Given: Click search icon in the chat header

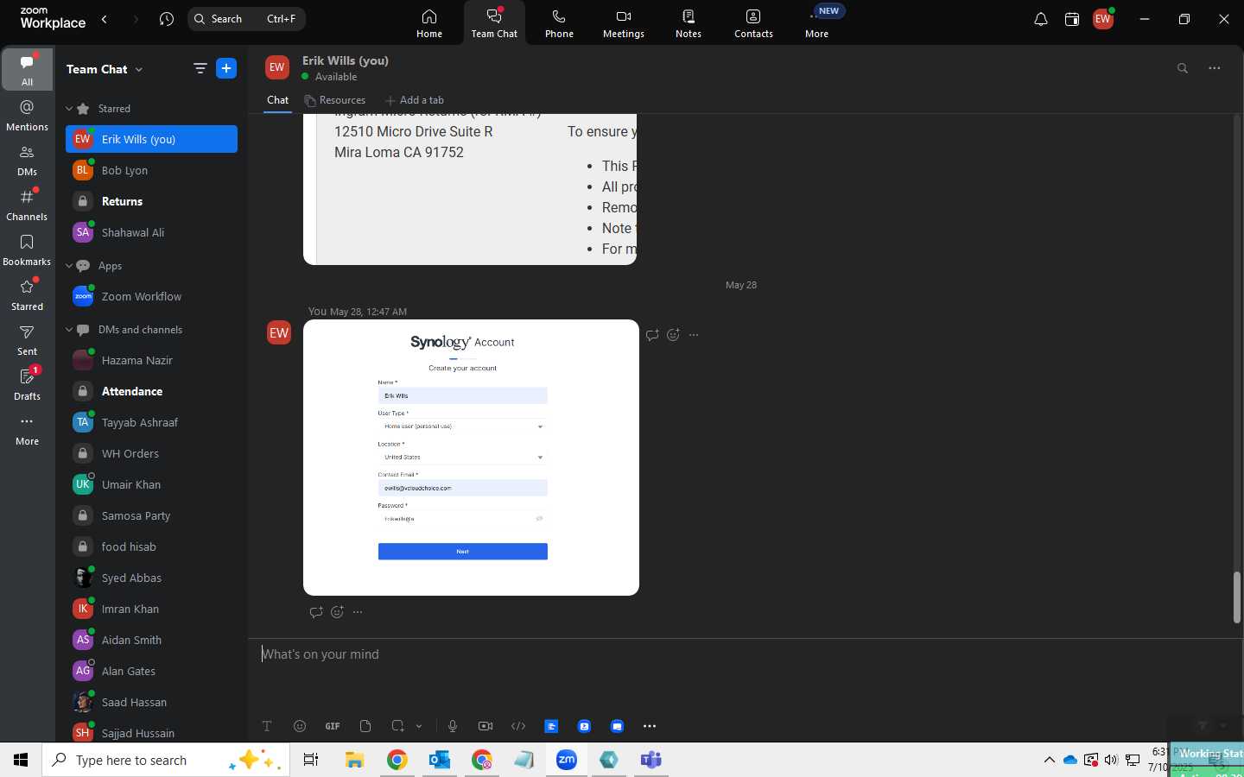Looking at the screenshot, I should 1183,68.
